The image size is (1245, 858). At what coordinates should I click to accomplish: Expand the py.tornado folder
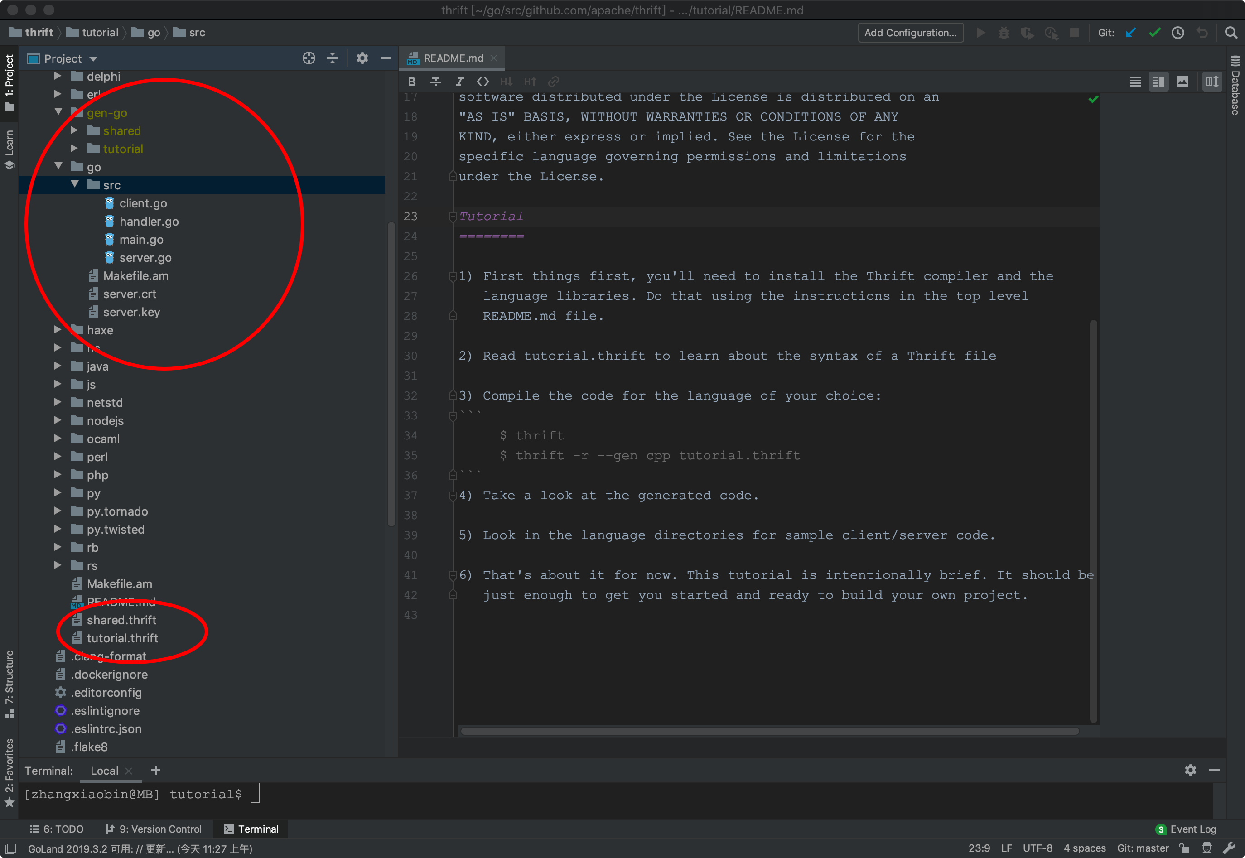click(58, 511)
